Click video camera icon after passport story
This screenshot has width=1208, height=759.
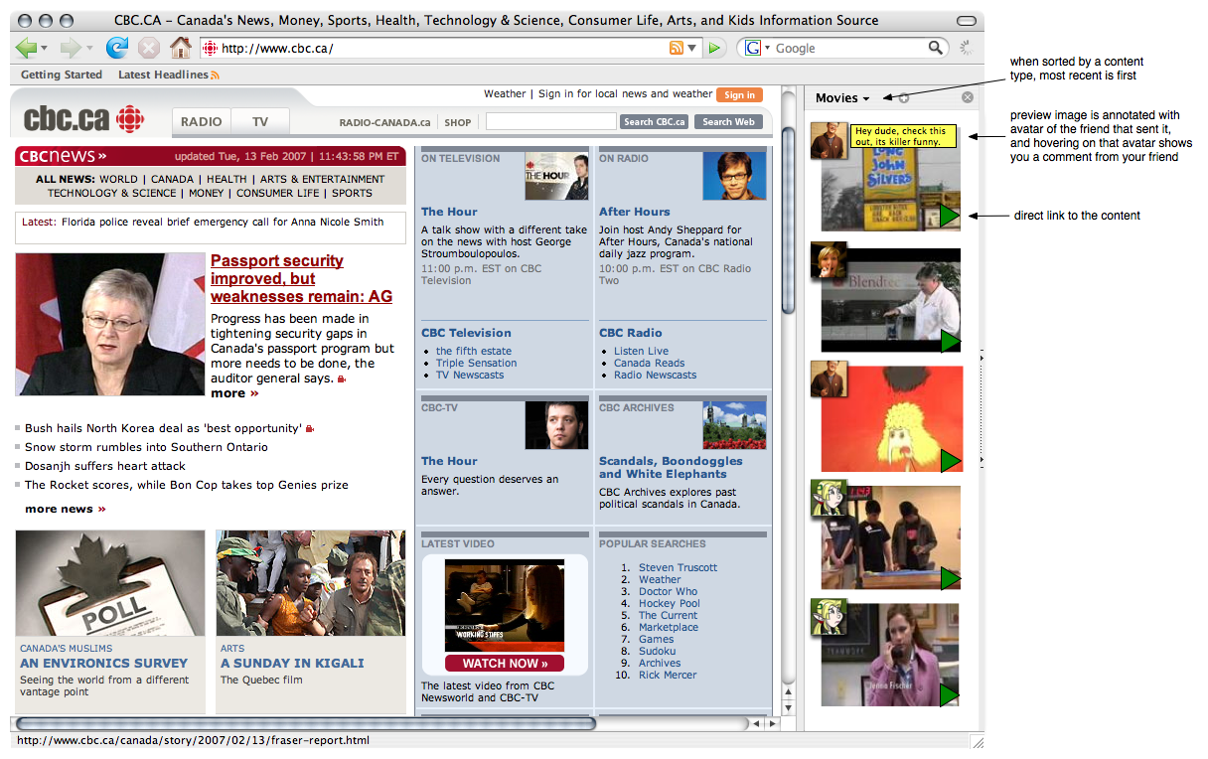pyautogui.click(x=342, y=379)
